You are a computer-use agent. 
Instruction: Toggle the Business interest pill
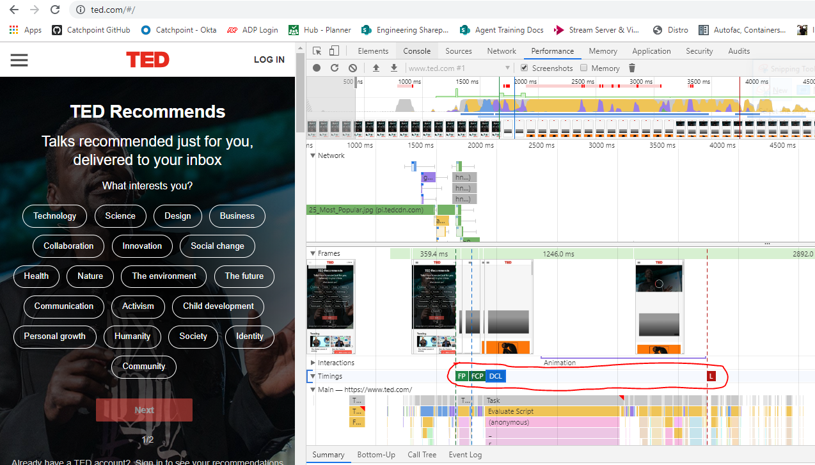tap(237, 216)
